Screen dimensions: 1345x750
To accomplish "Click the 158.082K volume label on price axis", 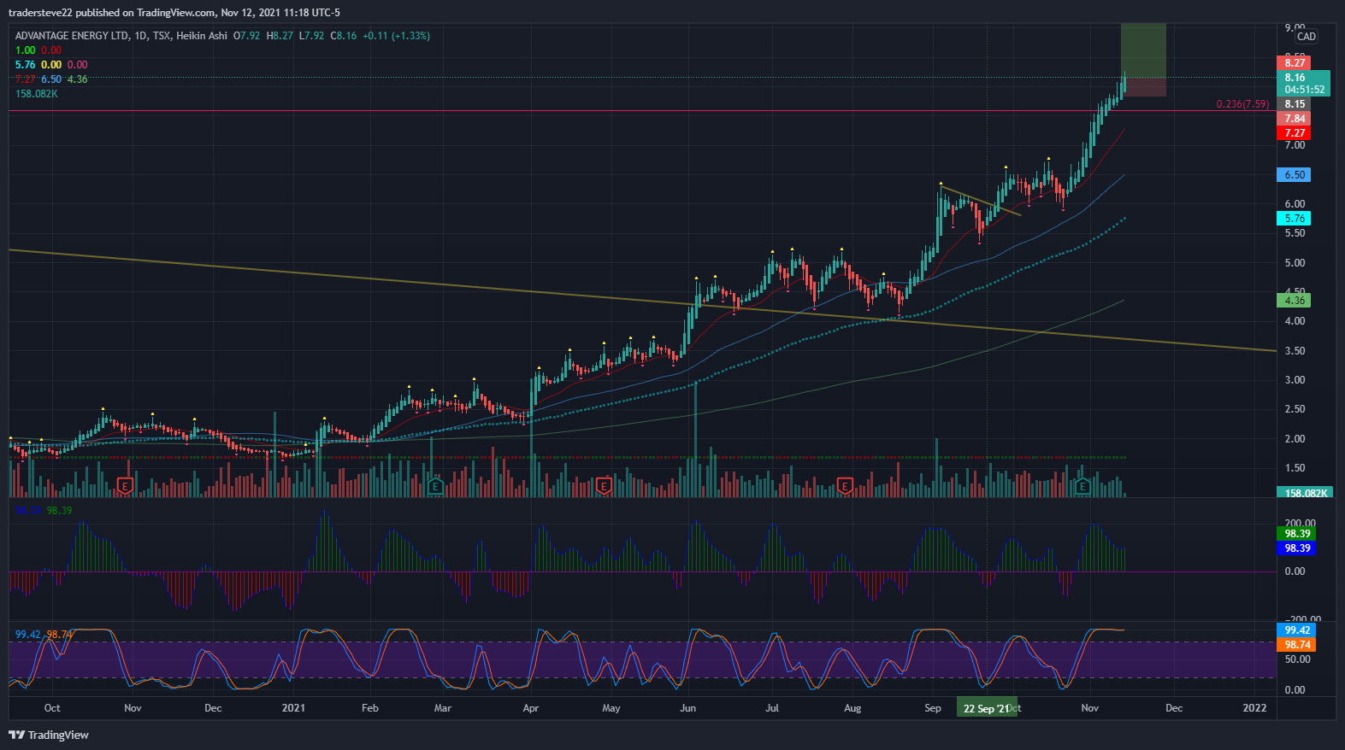I will tap(1306, 493).
